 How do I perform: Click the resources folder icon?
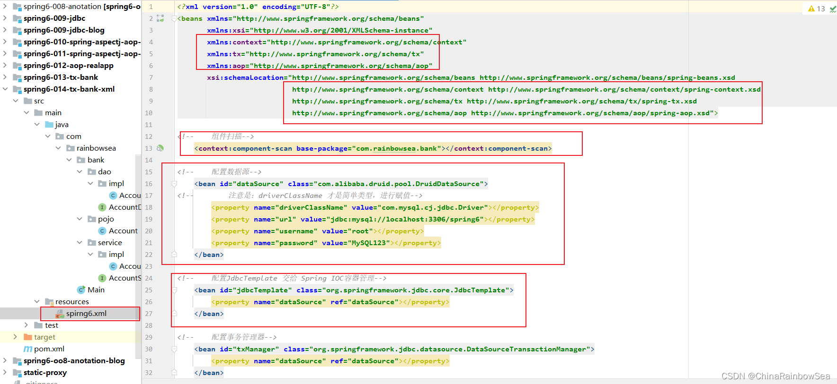(x=49, y=302)
